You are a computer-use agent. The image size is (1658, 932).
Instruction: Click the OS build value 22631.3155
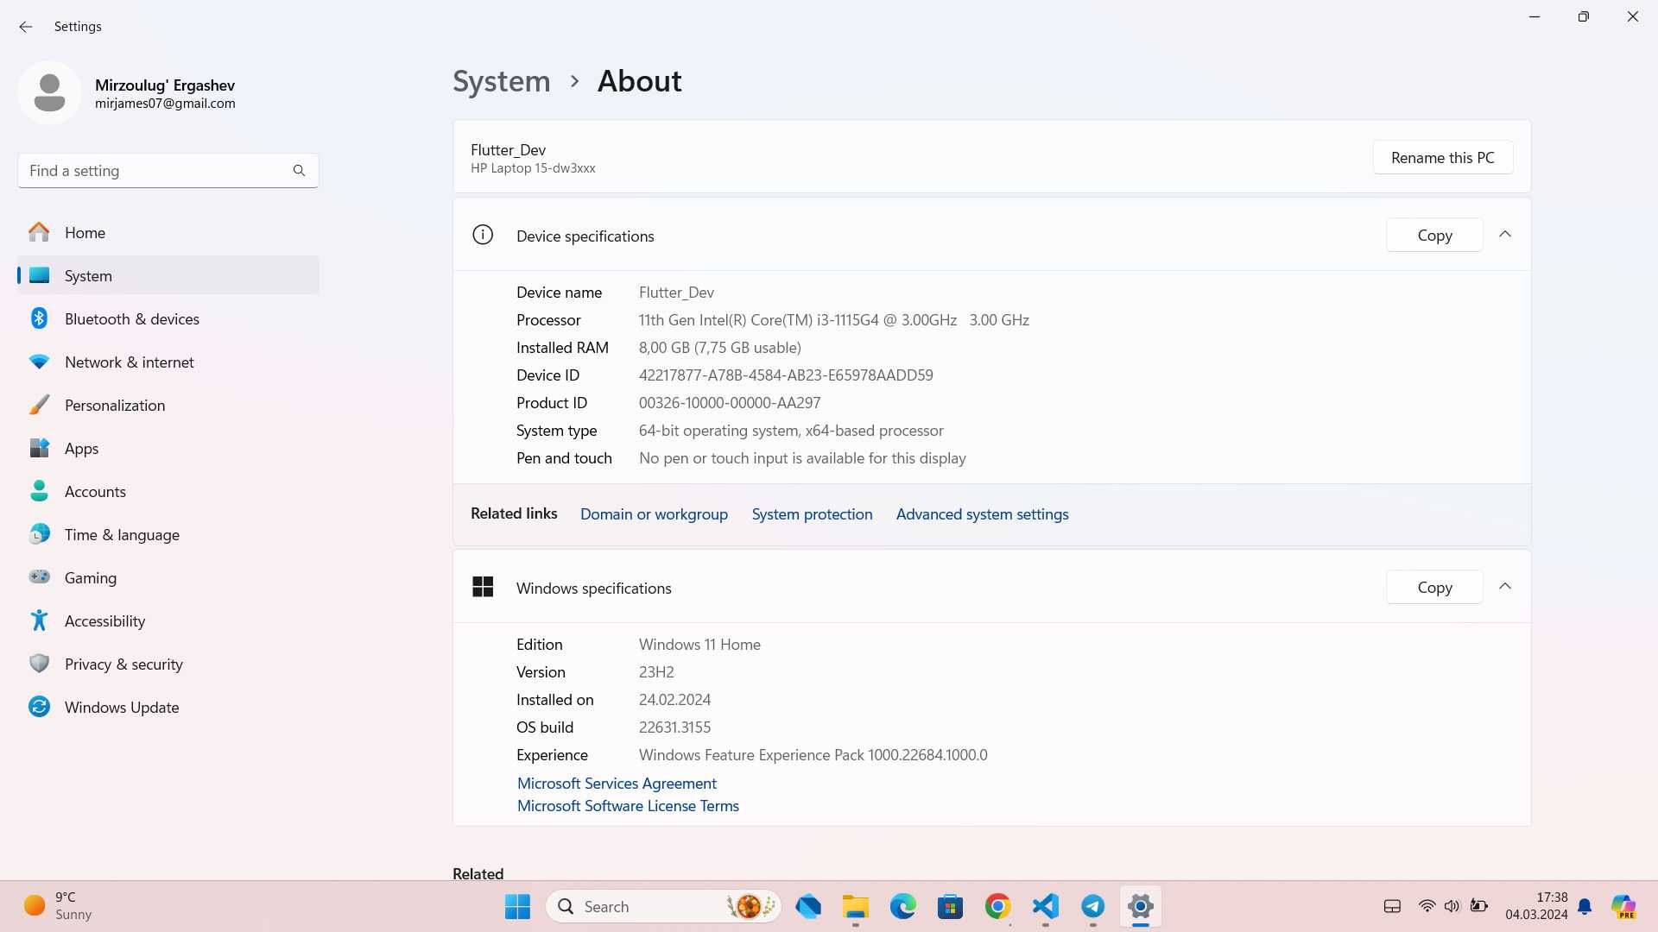pos(674,727)
